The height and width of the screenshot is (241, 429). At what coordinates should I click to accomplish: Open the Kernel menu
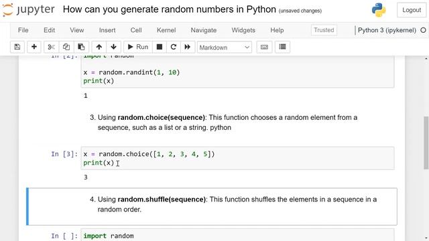pyautogui.click(x=166, y=30)
